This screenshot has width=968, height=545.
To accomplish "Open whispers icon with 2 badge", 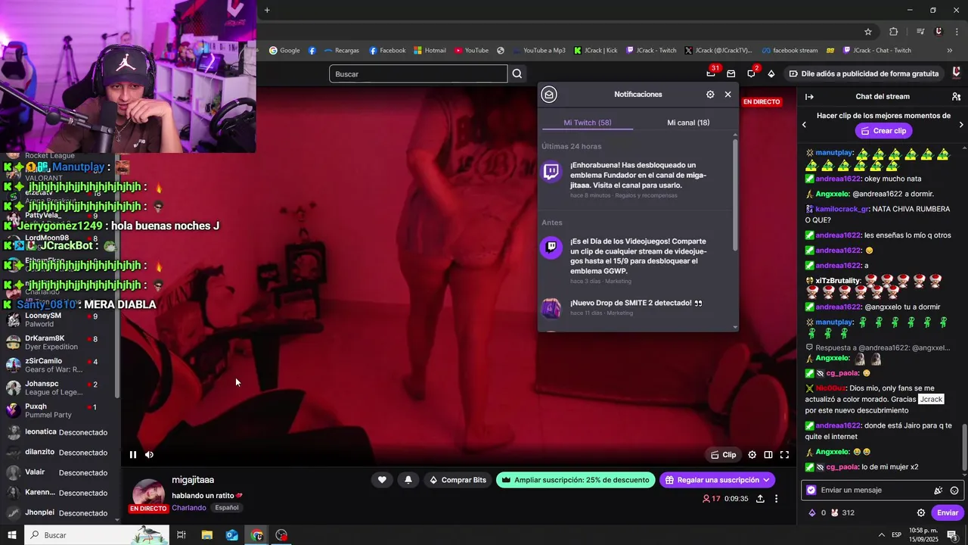I will click(x=751, y=73).
